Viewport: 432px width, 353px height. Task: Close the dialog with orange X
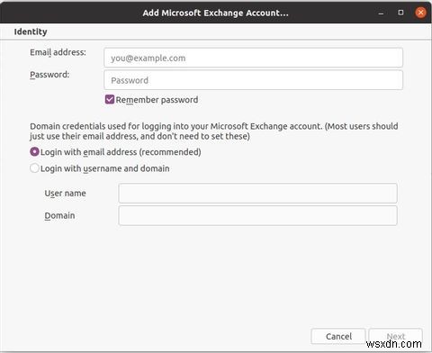click(420, 13)
